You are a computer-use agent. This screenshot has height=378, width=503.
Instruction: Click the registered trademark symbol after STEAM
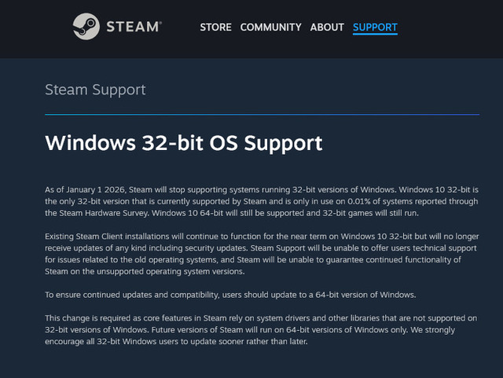coord(160,23)
